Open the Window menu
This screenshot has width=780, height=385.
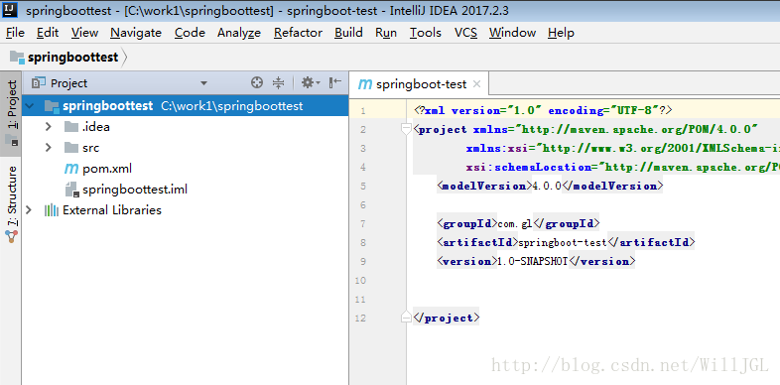click(512, 33)
